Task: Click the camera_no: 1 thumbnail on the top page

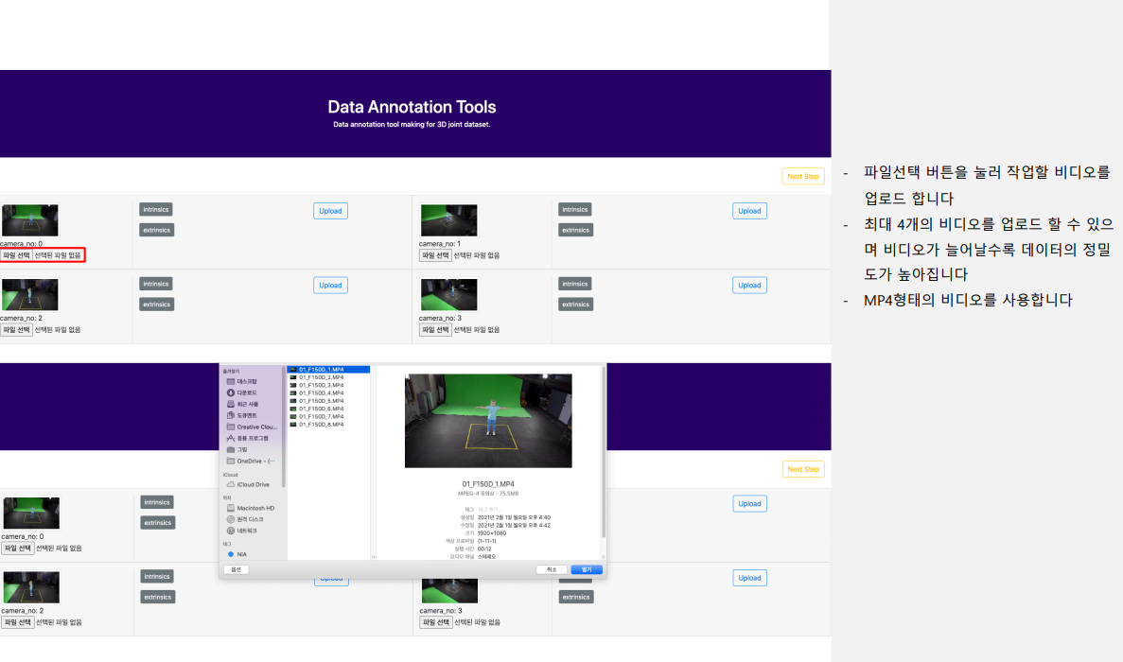Action: (449, 220)
